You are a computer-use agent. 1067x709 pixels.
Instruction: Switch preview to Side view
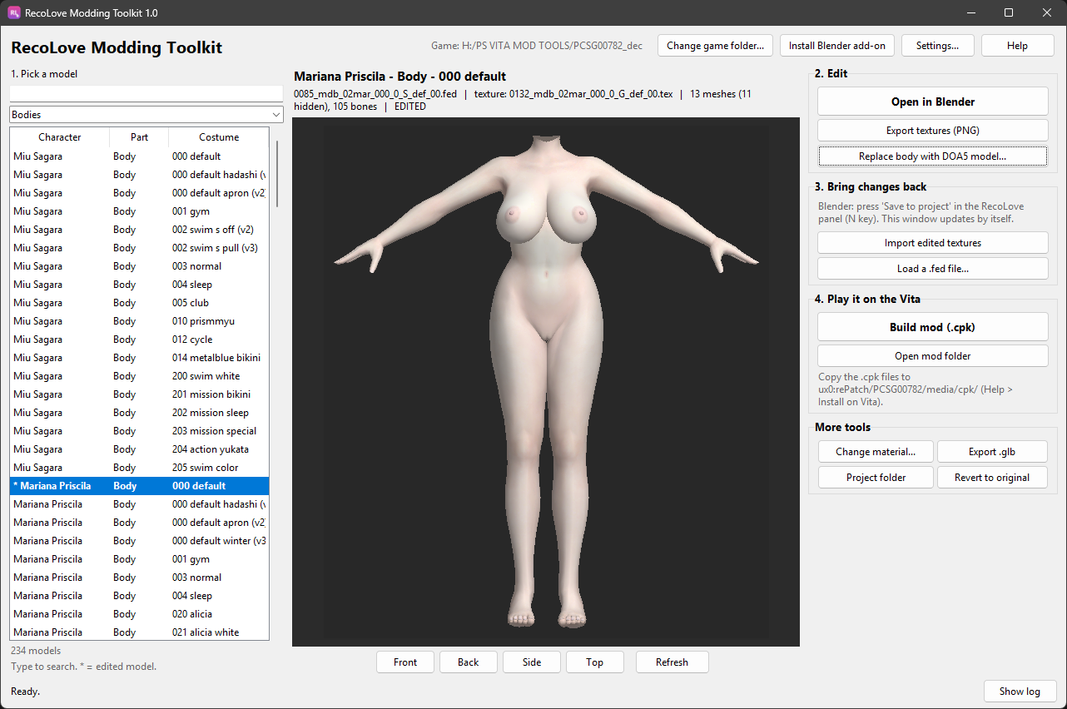532,662
